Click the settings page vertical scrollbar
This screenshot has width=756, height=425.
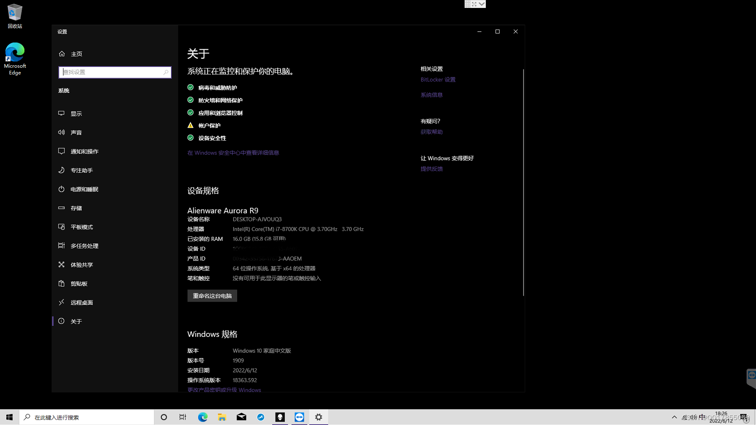[523, 183]
